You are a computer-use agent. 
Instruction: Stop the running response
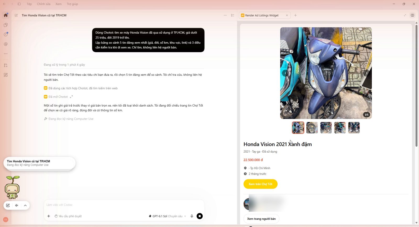point(200,216)
